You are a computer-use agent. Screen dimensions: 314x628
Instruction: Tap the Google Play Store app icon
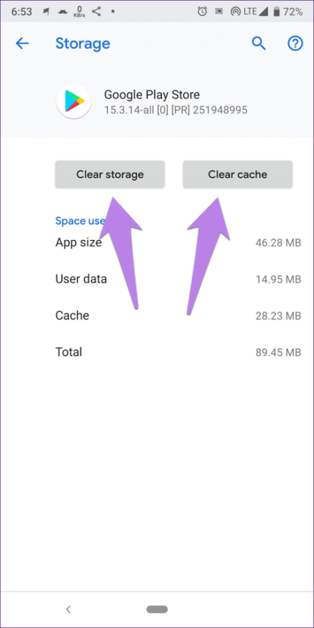click(x=73, y=101)
